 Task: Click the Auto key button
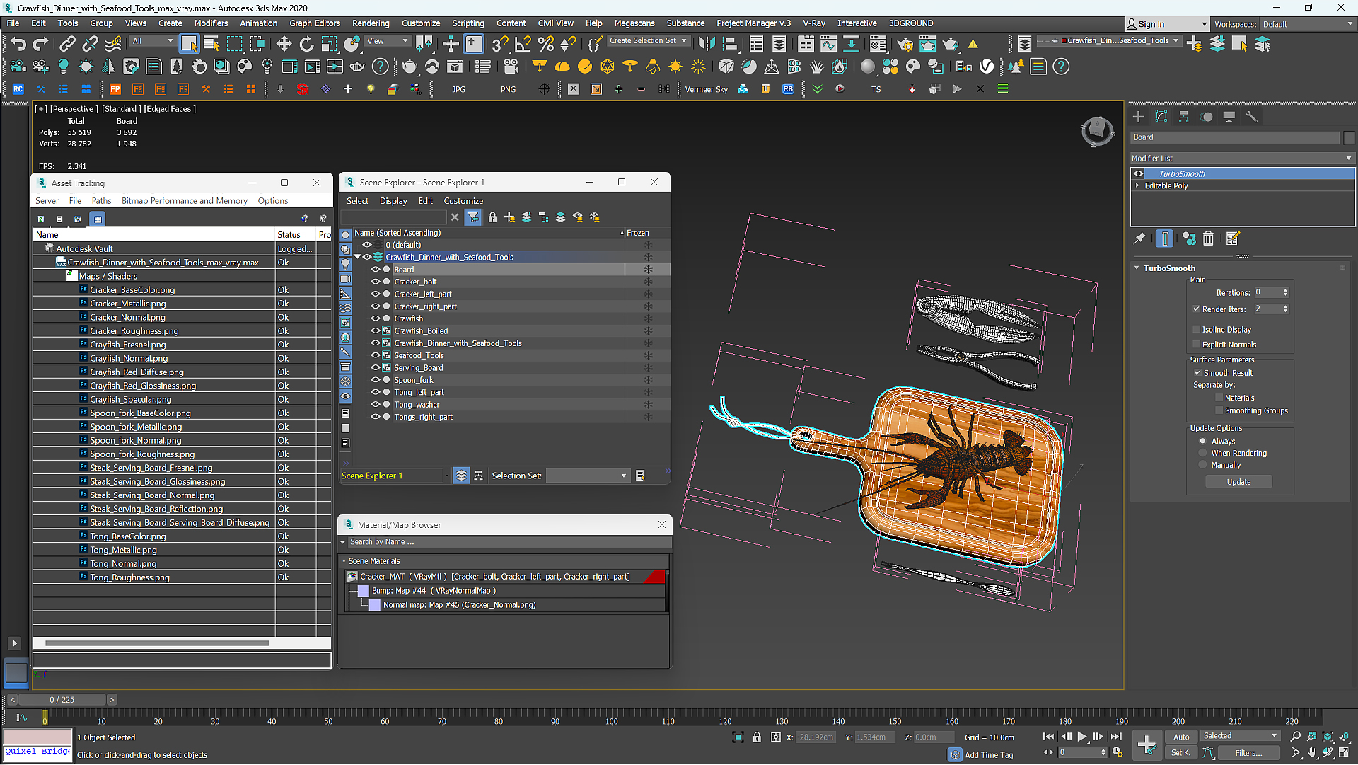1181,737
